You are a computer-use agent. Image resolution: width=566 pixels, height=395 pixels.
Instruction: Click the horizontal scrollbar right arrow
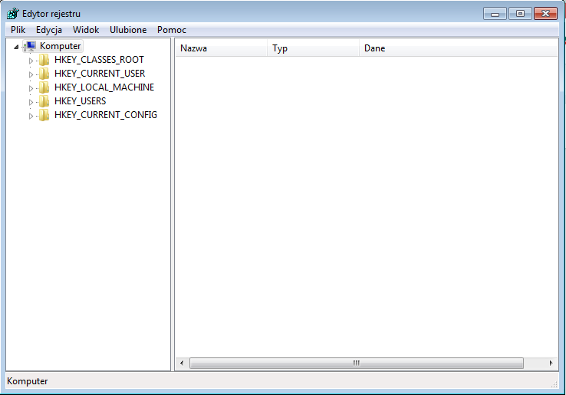coord(551,363)
